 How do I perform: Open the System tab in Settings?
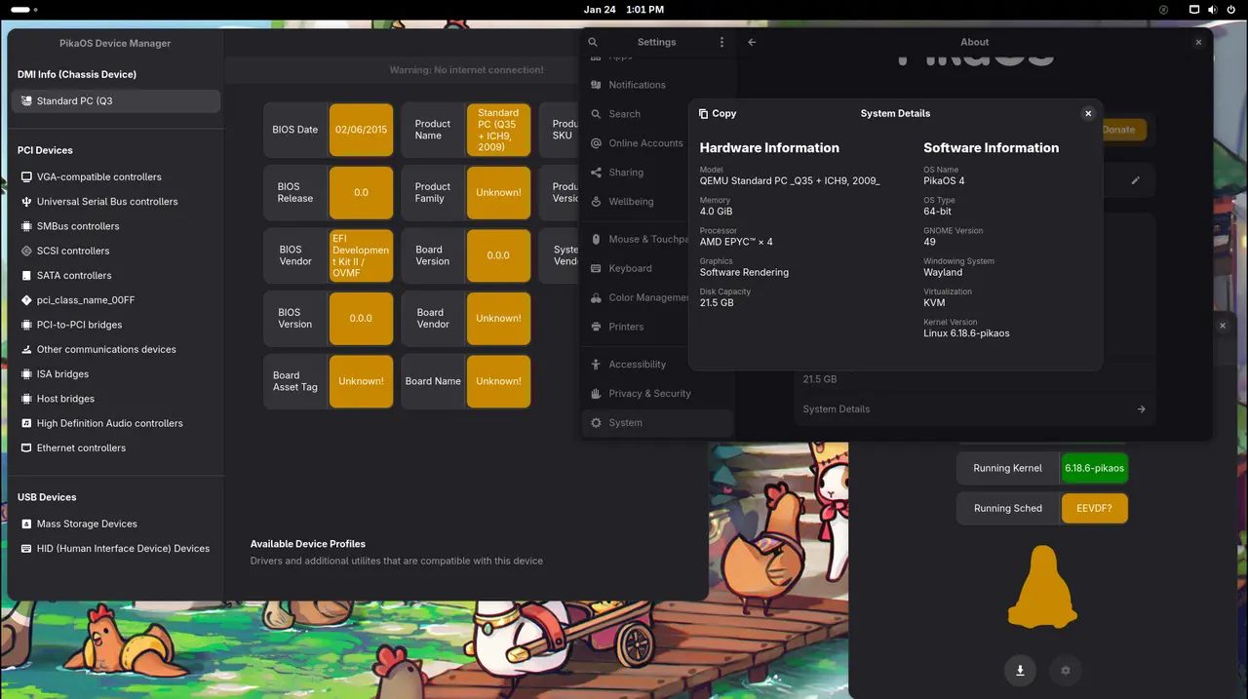click(x=626, y=423)
